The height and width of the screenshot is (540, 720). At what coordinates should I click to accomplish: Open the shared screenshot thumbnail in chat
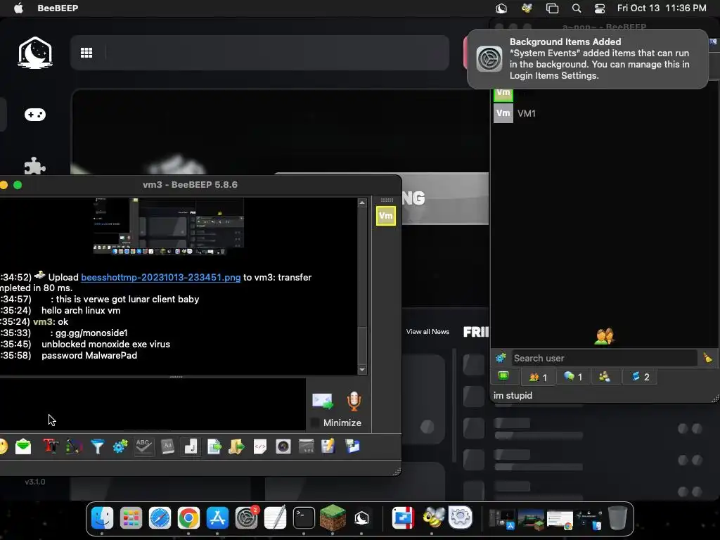tap(168, 226)
